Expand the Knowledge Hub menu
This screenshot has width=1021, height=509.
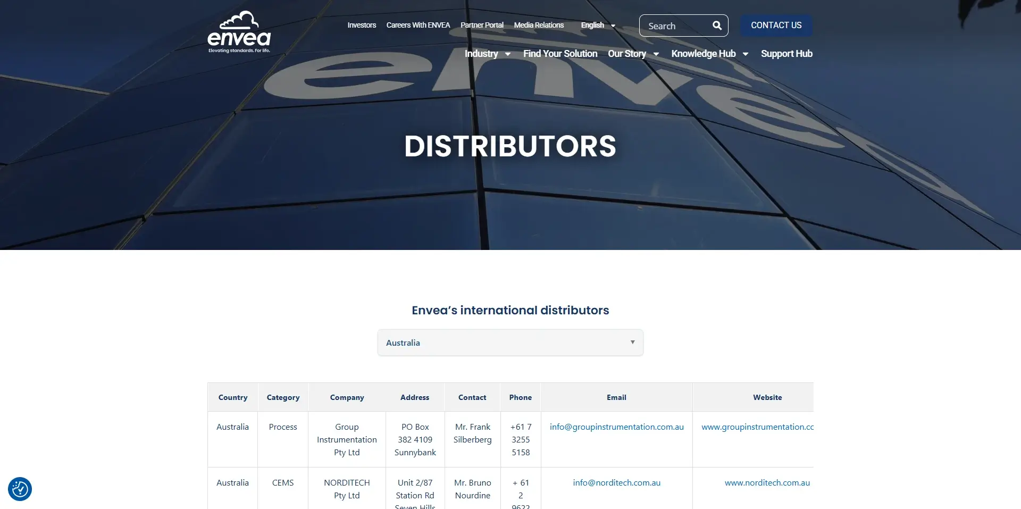pyautogui.click(x=709, y=54)
